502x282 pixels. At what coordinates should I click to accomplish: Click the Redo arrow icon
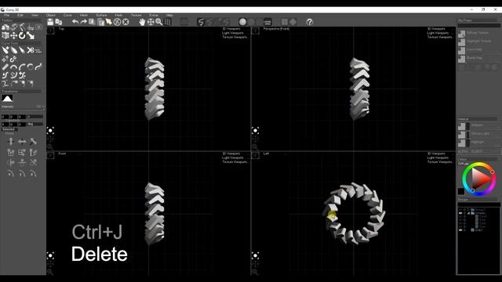[84, 22]
